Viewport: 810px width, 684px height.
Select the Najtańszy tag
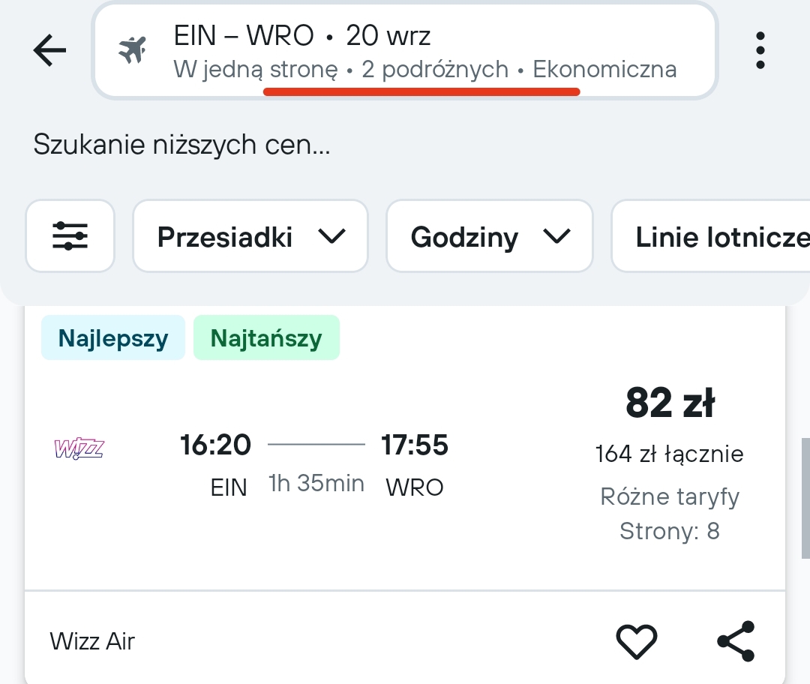266,337
